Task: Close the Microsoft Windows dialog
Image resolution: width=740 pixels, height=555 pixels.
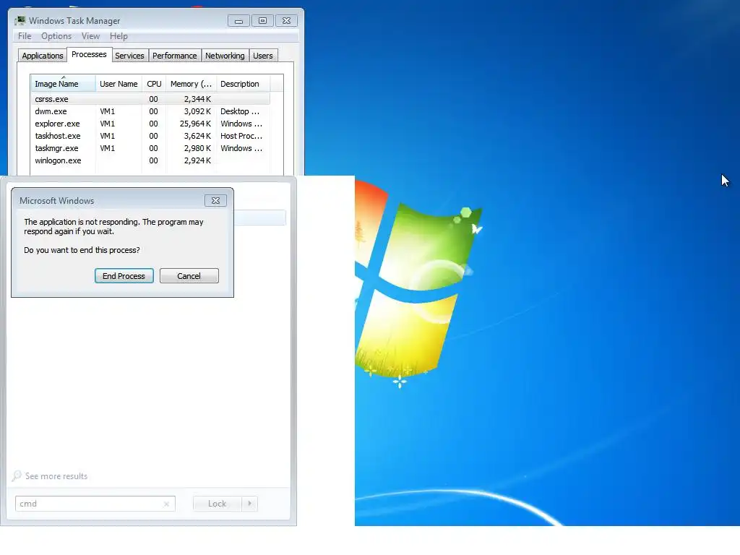Action: pos(215,201)
